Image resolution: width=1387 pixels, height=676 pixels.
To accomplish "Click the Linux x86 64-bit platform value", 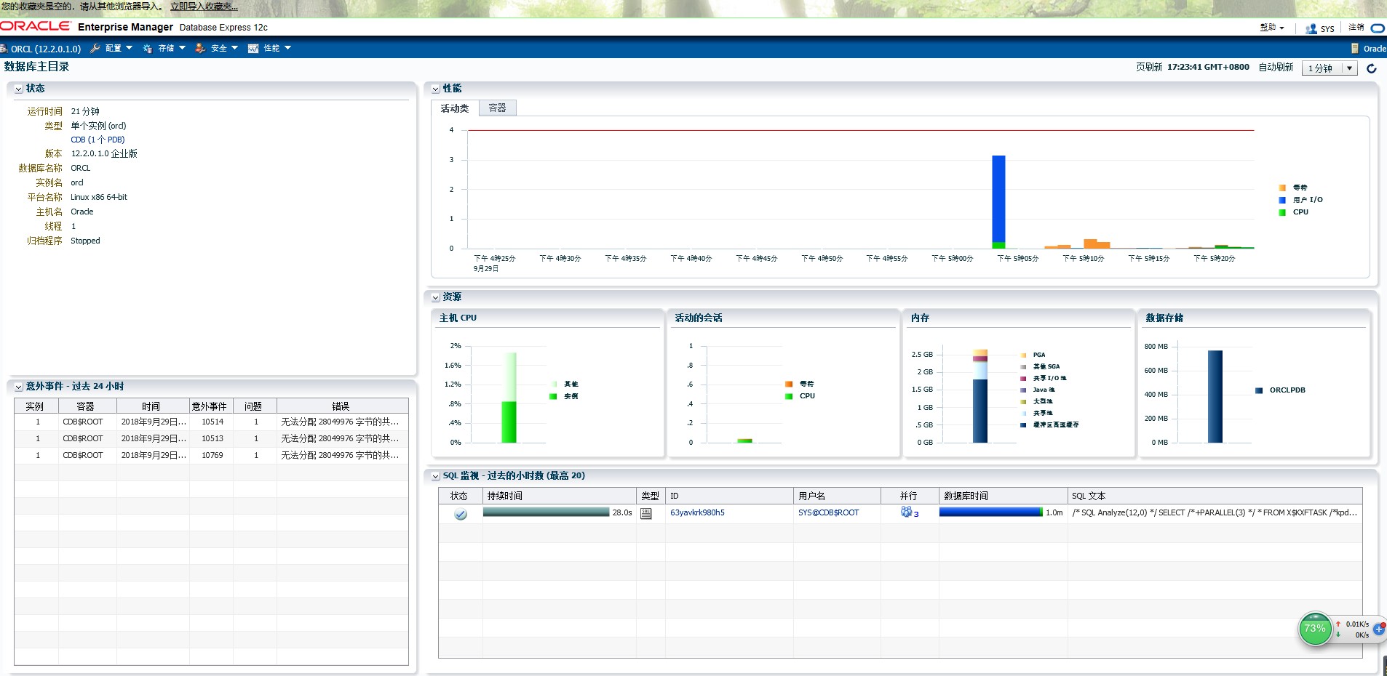I will pyautogui.click(x=99, y=197).
